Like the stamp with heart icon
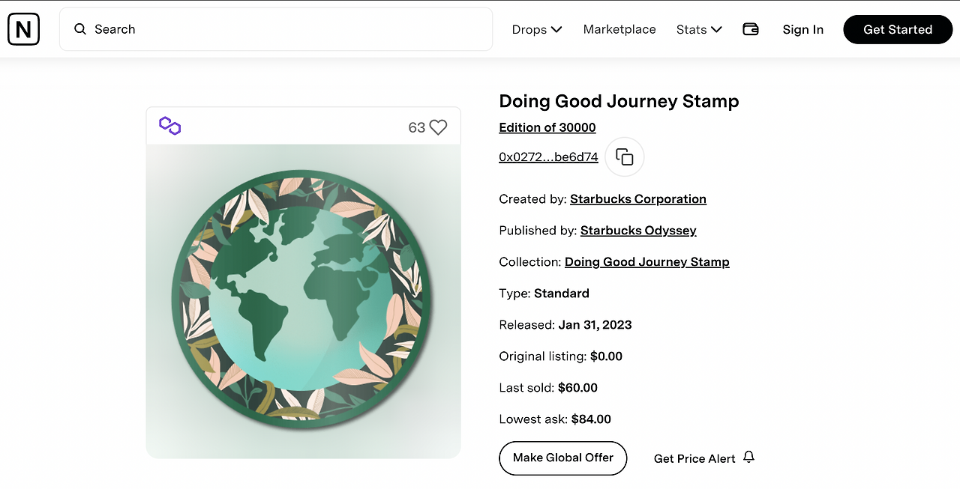The height and width of the screenshot is (489, 960). pyautogui.click(x=438, y=127)
